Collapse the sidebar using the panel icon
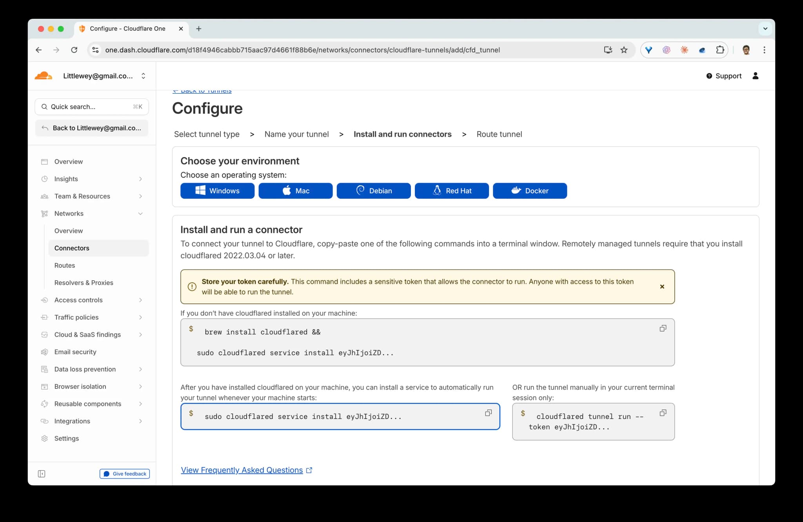803x522 pixels. (42, 474)
